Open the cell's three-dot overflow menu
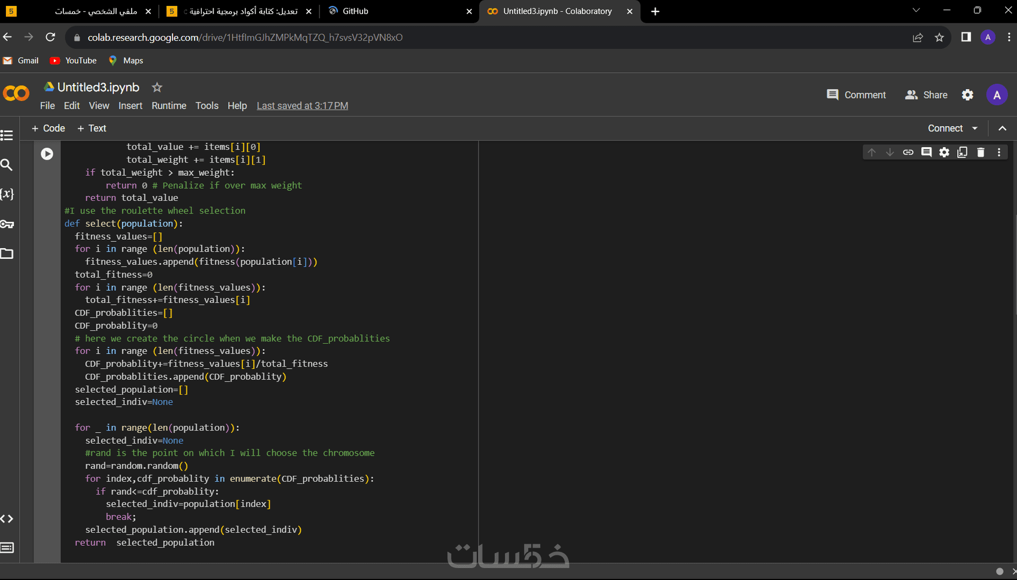This screenshot has width=1017, height=580. [x=998, y=152]
